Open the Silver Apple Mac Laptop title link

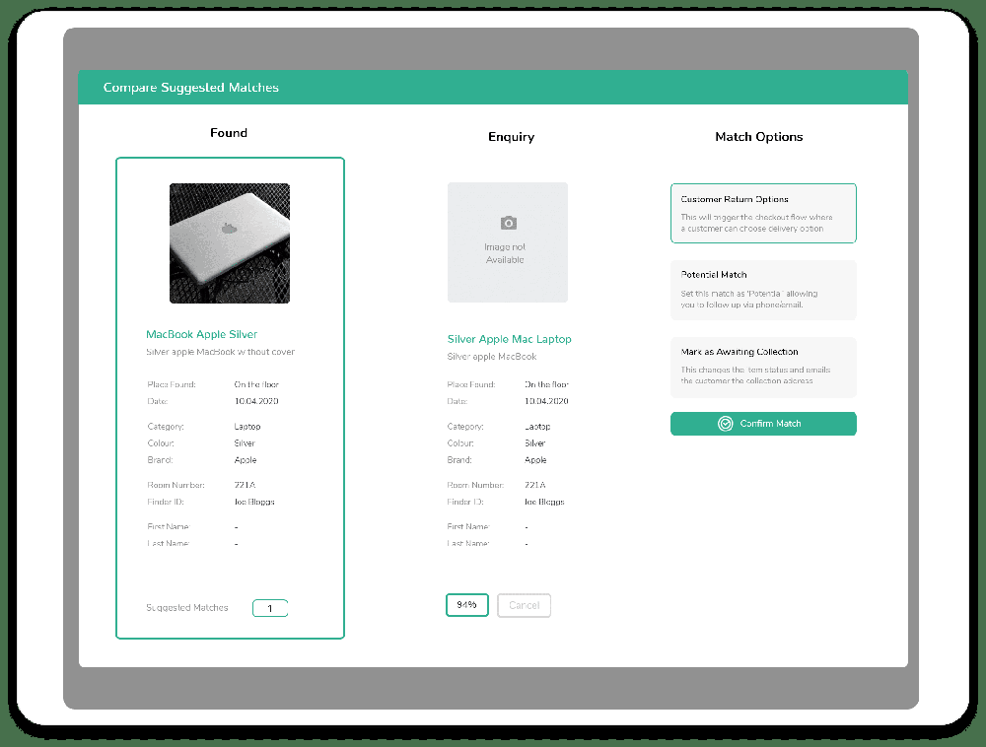coord(510,339)
